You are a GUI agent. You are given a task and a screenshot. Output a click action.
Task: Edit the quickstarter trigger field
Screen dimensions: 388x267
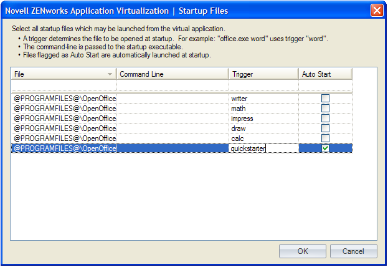[x=263, y=148]
